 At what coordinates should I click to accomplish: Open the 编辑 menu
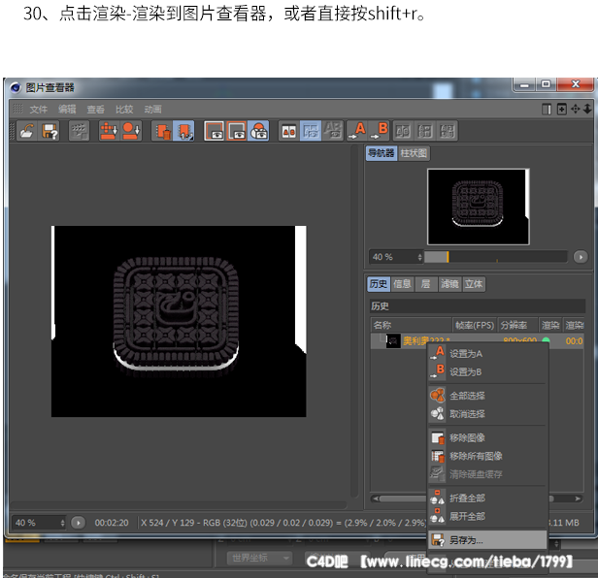67,110
